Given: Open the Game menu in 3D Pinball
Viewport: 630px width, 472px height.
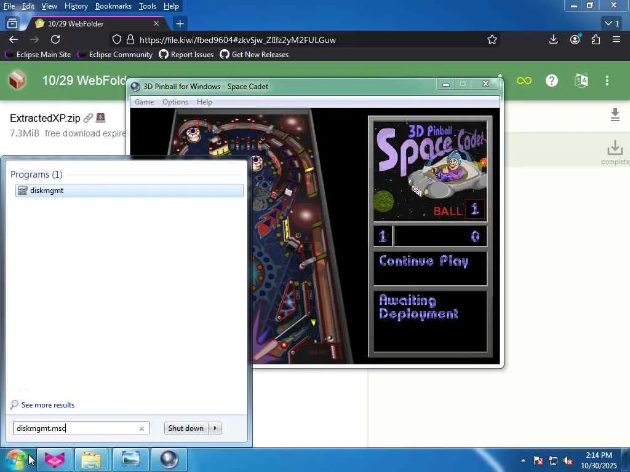Looking at the screenshot, I should tap(144, 102).
